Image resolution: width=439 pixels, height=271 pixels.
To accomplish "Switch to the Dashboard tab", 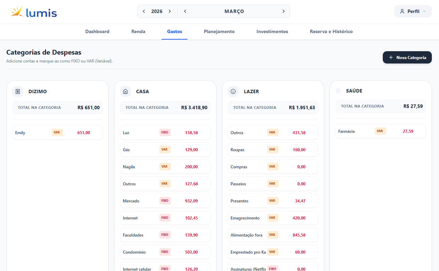I will 97,31.
